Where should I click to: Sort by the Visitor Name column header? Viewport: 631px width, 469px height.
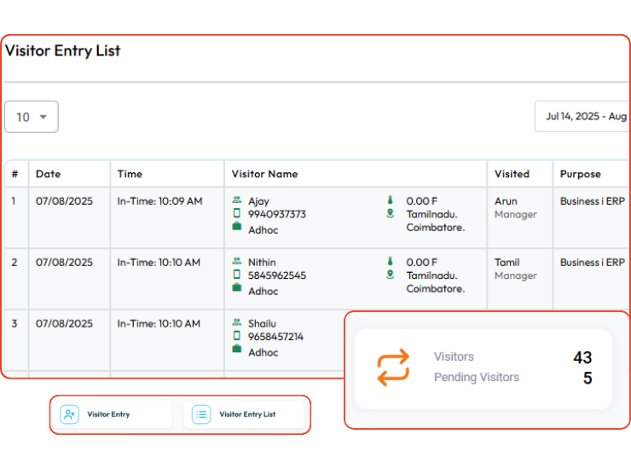coord(264,174)
